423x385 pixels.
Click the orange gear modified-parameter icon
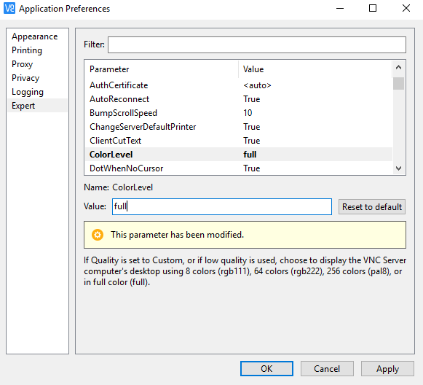point(98,235)
